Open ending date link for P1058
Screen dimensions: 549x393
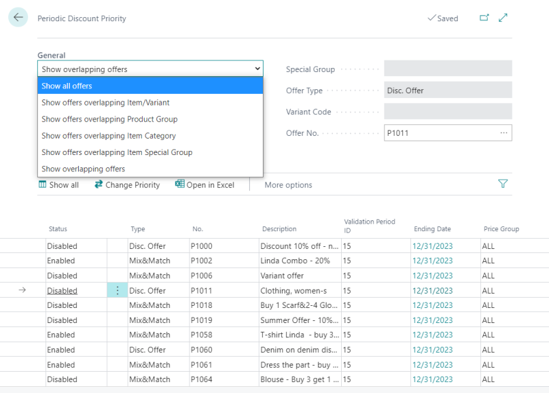pos(432,335)
